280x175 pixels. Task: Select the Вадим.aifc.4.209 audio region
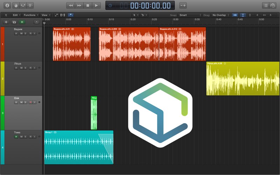129,44
